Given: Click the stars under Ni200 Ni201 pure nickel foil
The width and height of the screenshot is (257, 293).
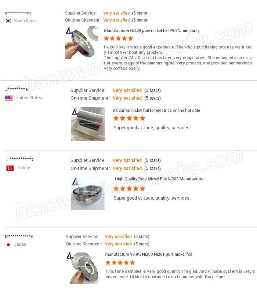Looking at the screenshot, I should point(120,263).
